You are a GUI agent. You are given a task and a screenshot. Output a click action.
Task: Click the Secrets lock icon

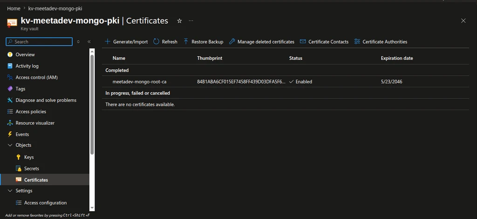19,168
